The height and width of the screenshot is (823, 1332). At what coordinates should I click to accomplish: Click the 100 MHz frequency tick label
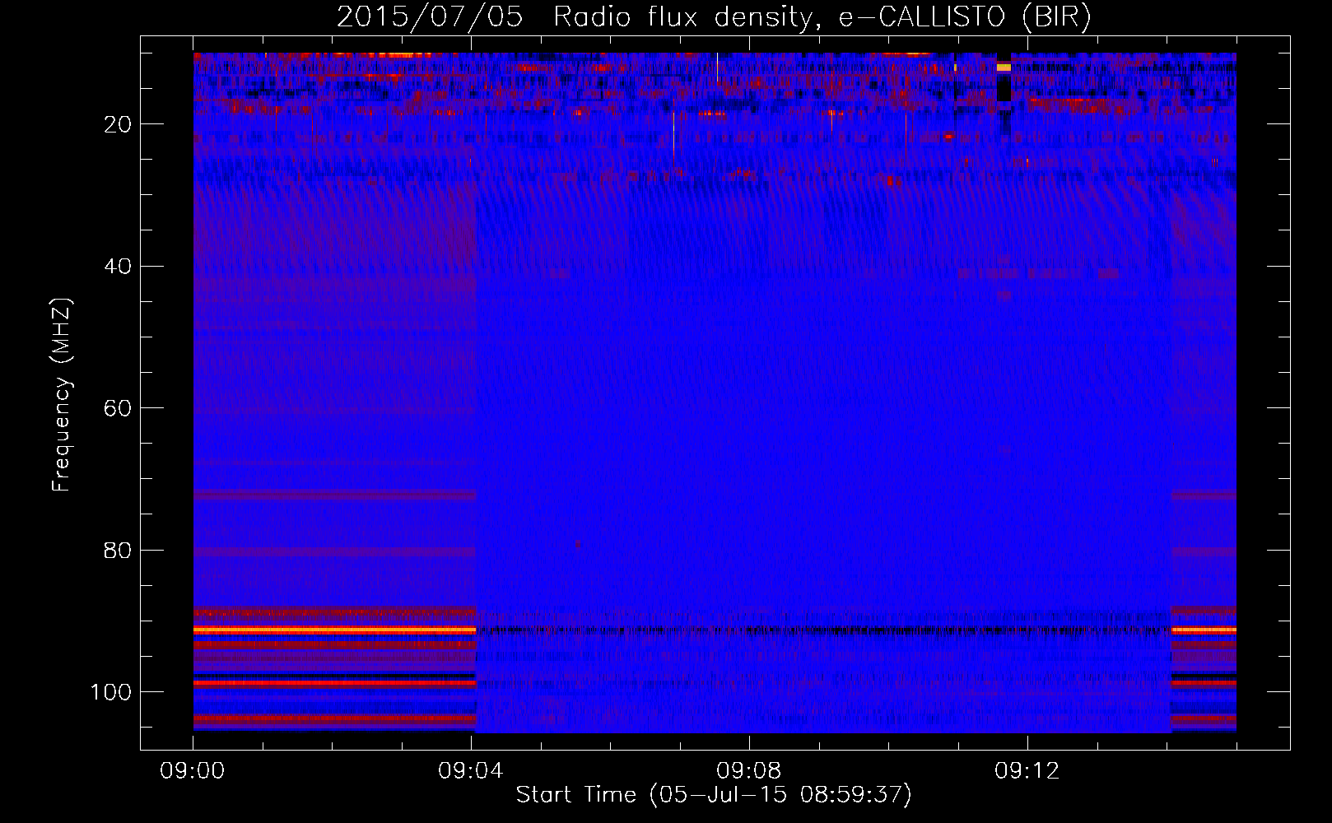click(111, 692)
